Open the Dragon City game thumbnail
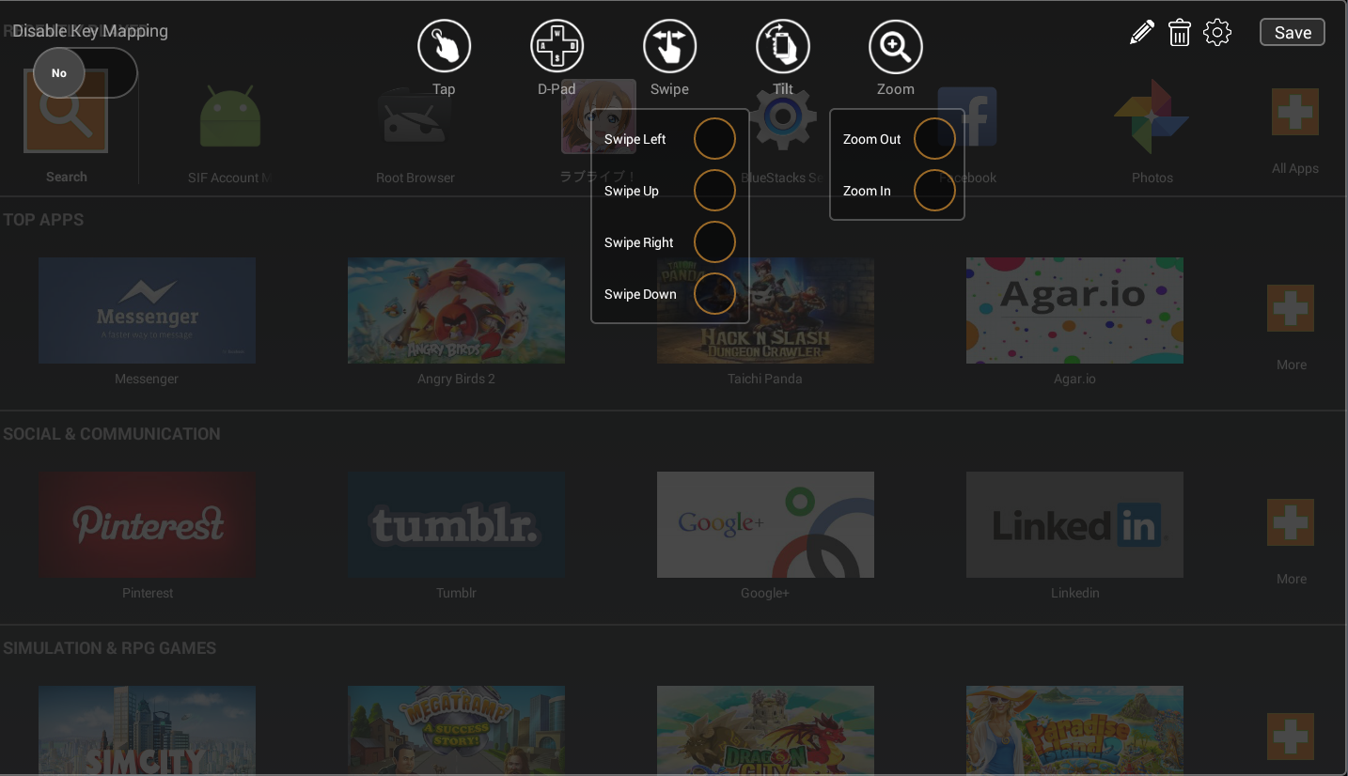Viewport: 1348px width, 776px height. click(765, 730)
